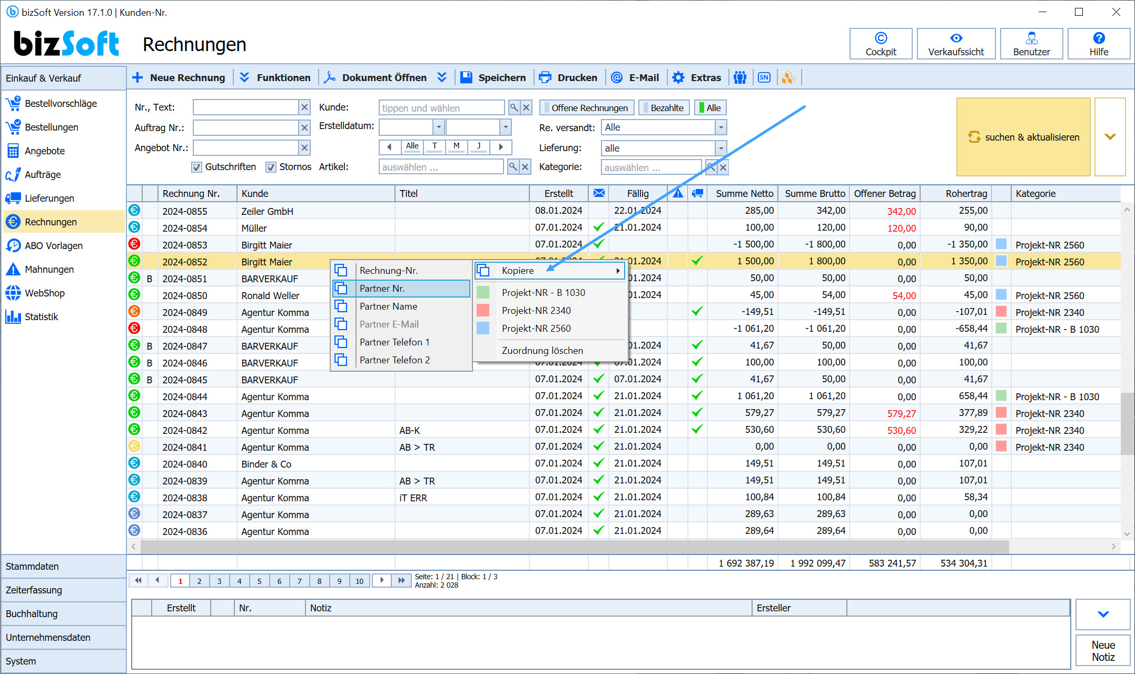Filter by Offene Rechnungen
The width and height of the screenshot is (1135, 674).
[x=587, y=107]
